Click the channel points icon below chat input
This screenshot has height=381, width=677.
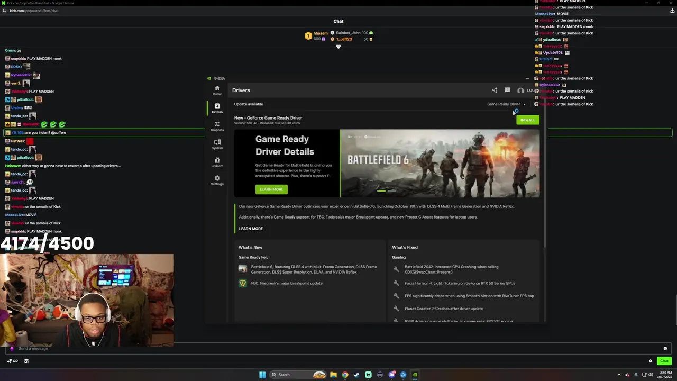(12, 361)
